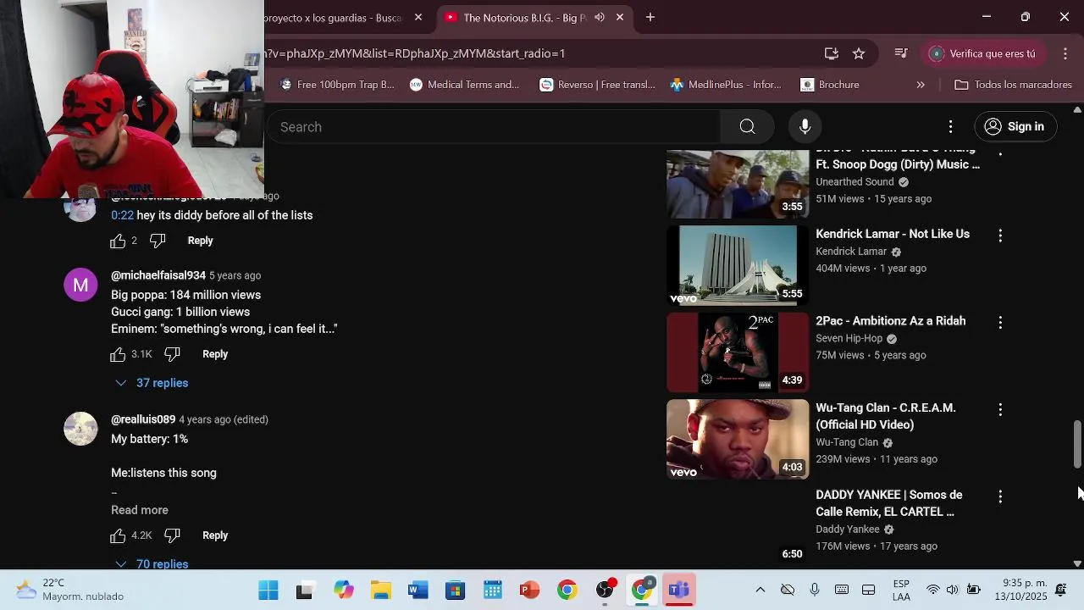Open "Medical Terms and..." bookmark

464,85
